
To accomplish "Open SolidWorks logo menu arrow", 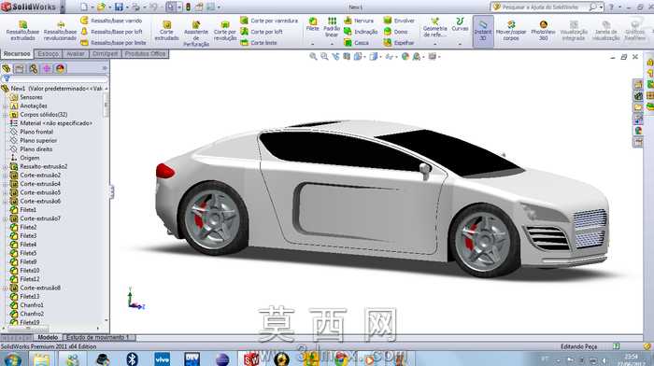I will tap(63, 7).
